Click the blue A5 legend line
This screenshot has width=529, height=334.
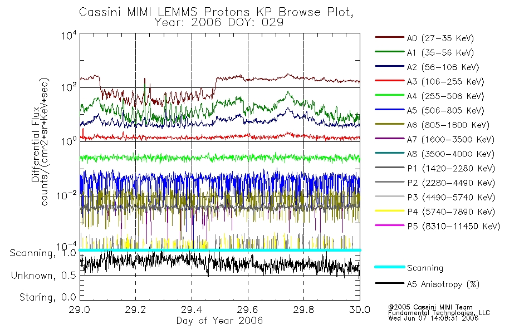[390, 110]
